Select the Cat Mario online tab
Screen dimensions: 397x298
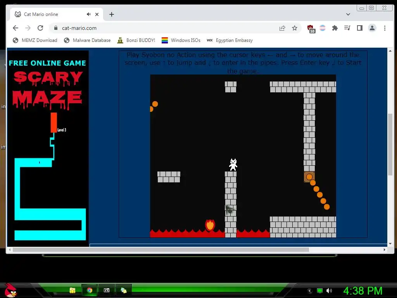57,14
